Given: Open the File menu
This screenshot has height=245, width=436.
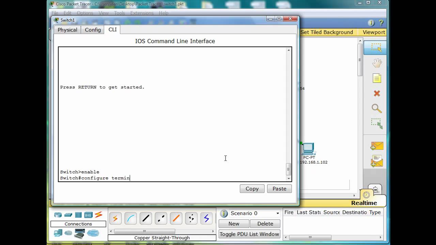Looking at the screenshot, I should coord(55,13).
